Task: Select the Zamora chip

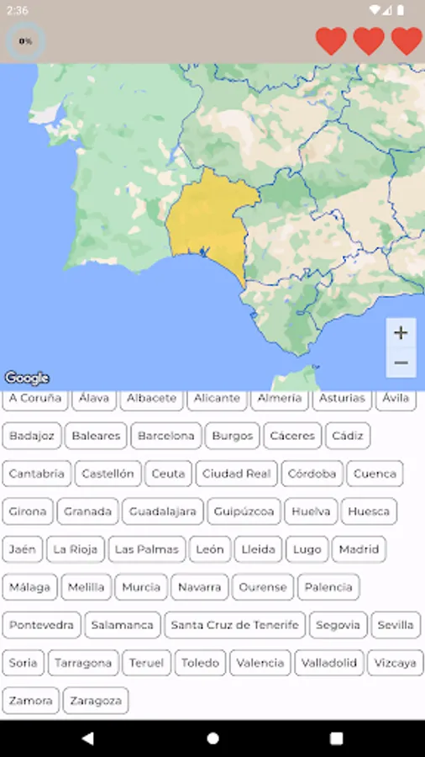Action: tap(30, 701)
